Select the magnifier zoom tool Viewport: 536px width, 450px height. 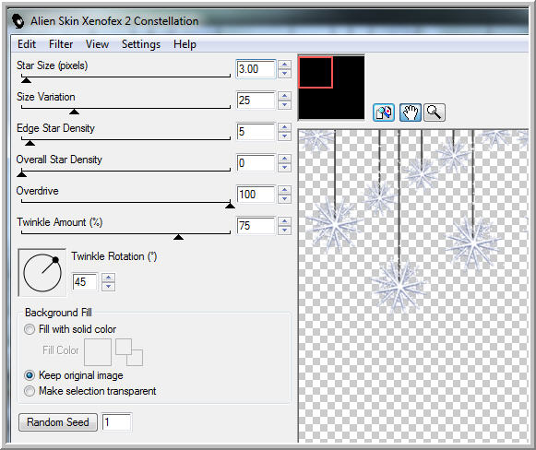tap(435, 112)
